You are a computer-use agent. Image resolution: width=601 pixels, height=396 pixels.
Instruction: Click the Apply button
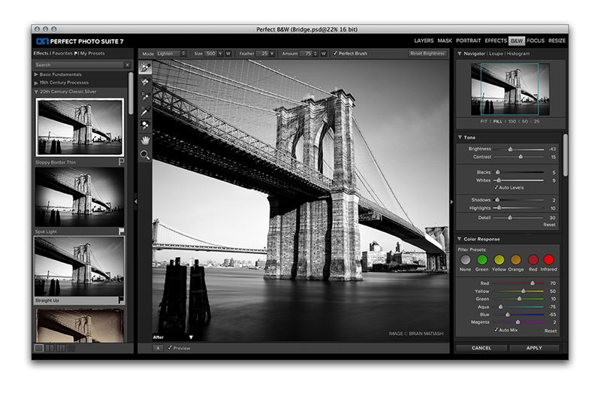point(534,349)
